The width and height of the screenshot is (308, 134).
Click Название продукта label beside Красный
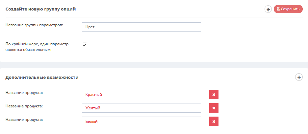coord(24,93)
